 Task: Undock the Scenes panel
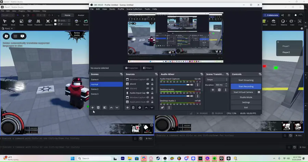pyautogui.click(x=121, y=74)
